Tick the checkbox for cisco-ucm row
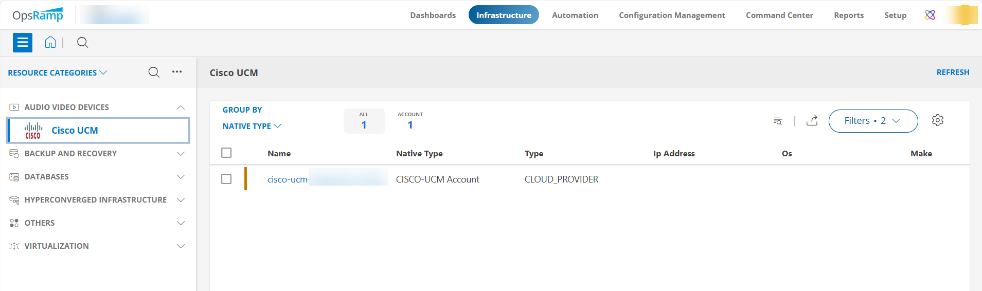Screen dimensions: 982x291 [x=226, y=179]
